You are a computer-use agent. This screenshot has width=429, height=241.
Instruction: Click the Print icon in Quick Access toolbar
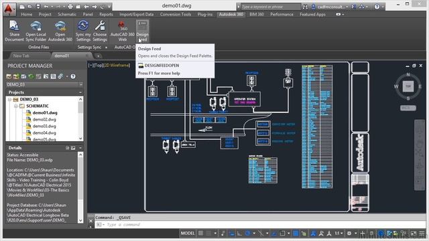70,7
